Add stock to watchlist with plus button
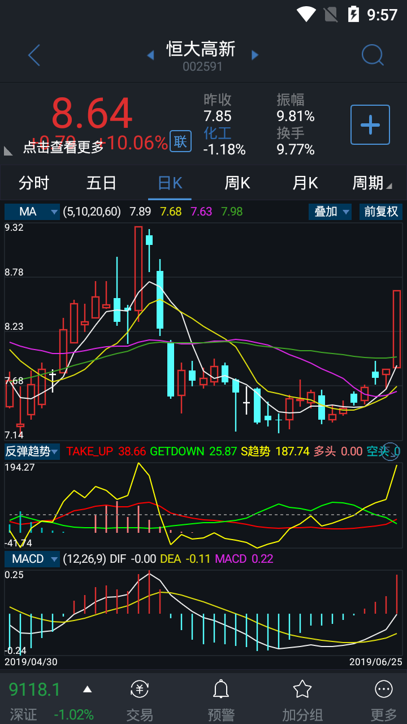 click(x=370, y=124)
